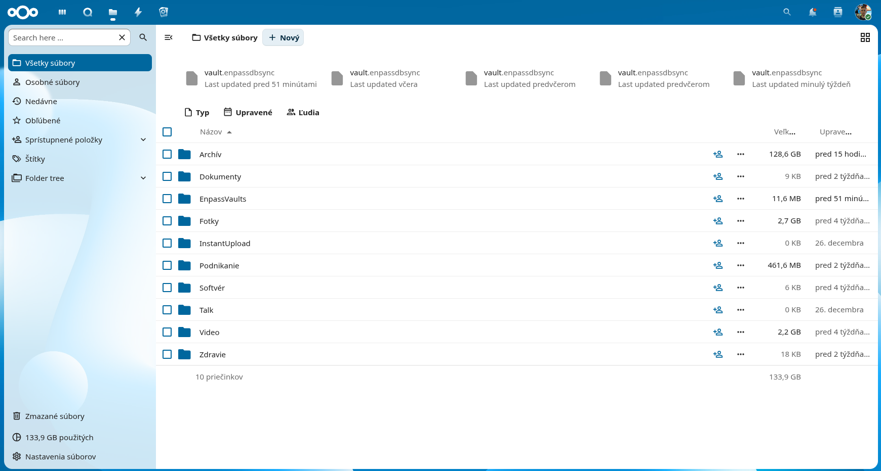
Task: Open the notifications bell
Action: (812, 12)
